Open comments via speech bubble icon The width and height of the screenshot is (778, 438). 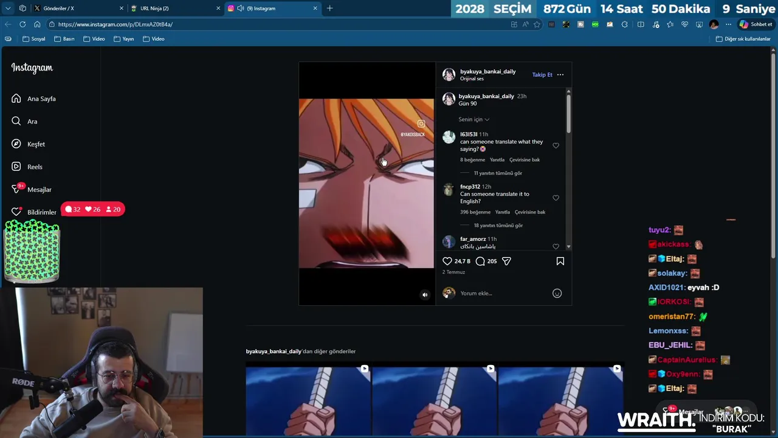point(480,261)
